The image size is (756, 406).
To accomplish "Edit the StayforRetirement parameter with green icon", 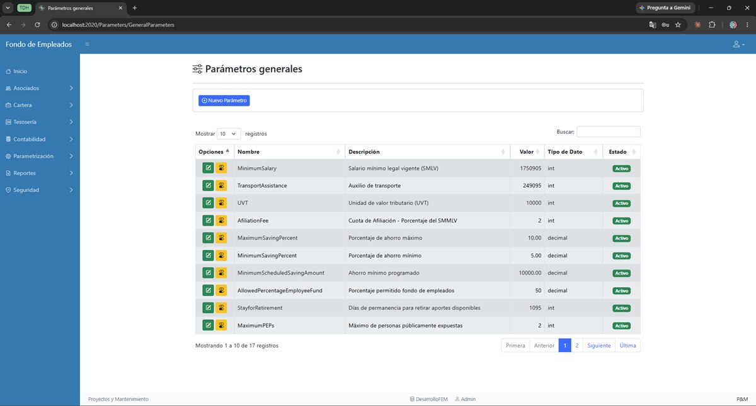I will coord(208,308).
